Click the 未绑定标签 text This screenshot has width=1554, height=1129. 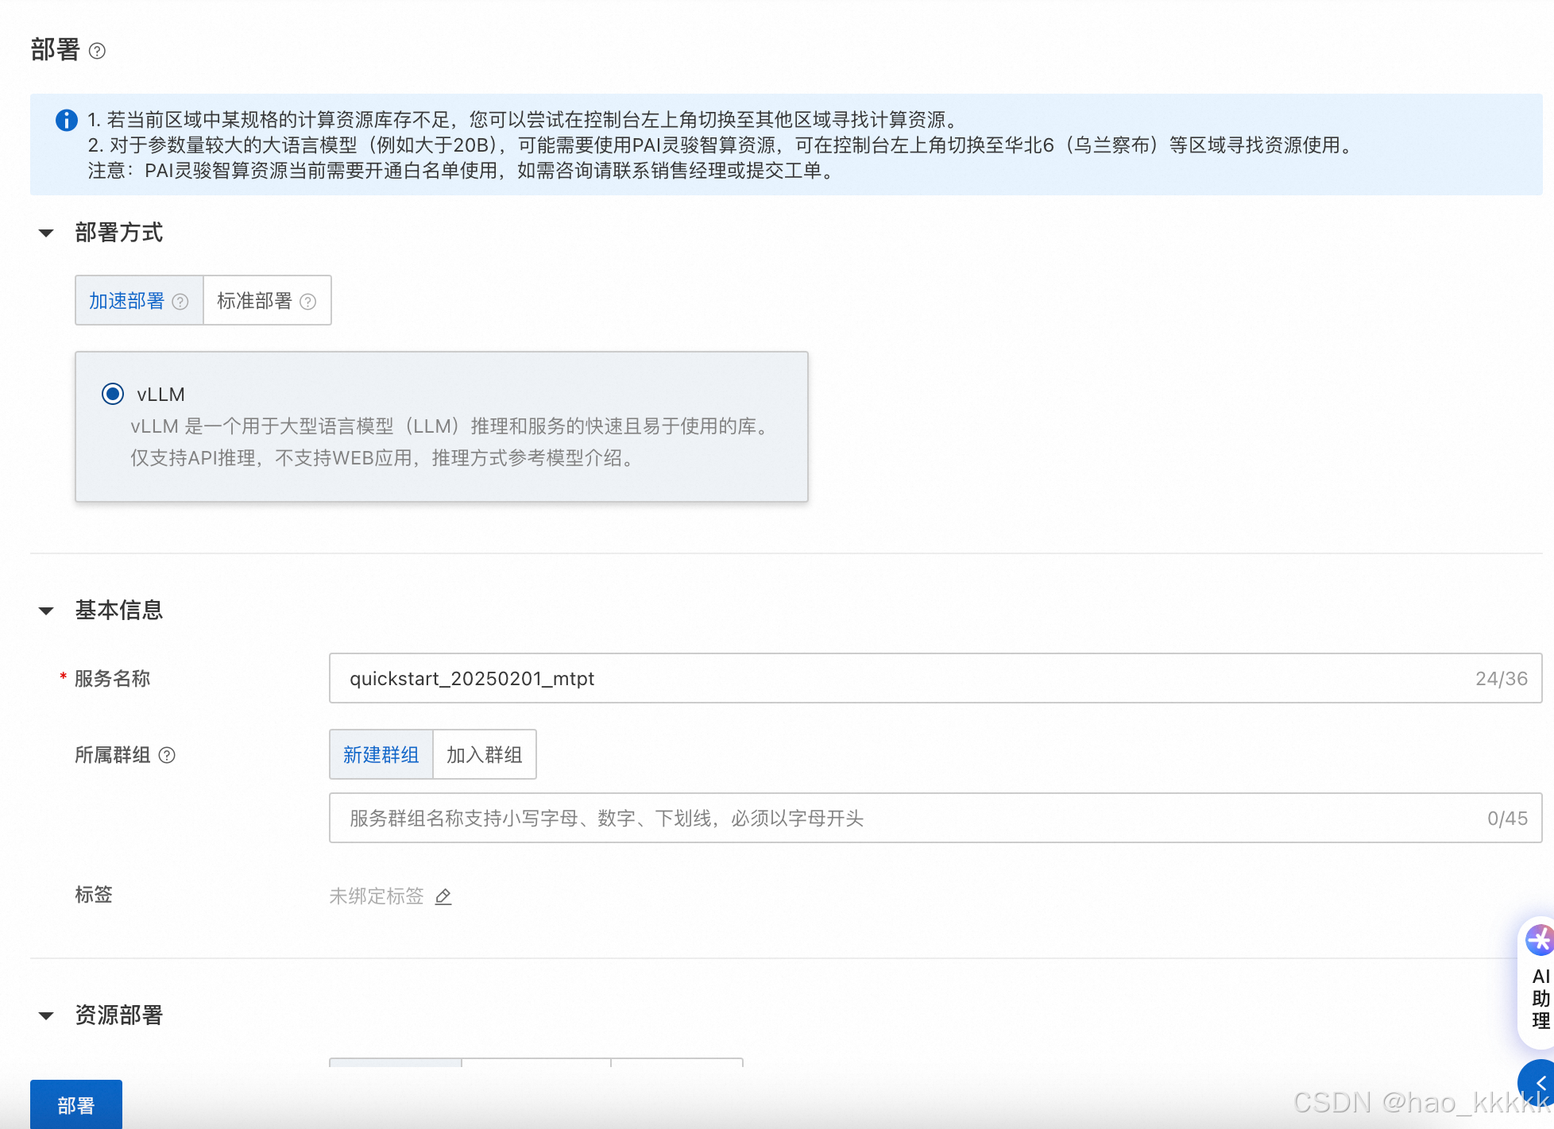click(377, 896)
